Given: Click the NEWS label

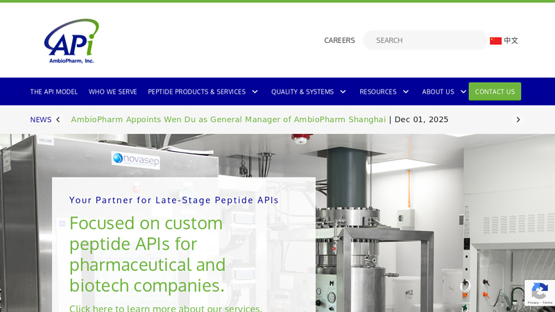Looking at the screenshot, I should pyautogui.click(x=41, y=119).
